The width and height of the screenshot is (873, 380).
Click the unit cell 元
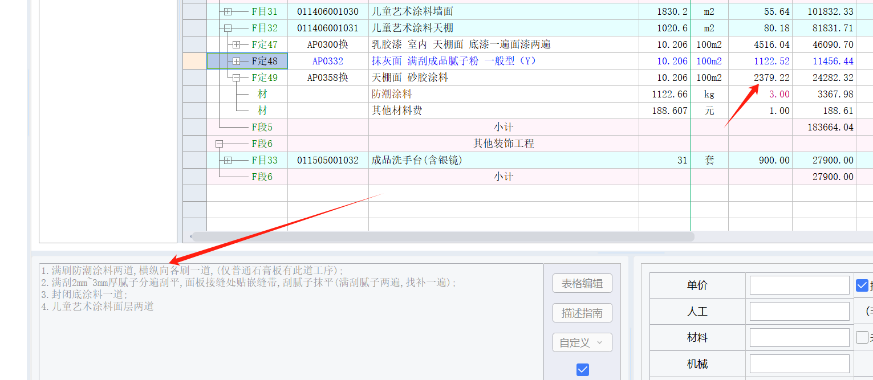tap(709, 111)
